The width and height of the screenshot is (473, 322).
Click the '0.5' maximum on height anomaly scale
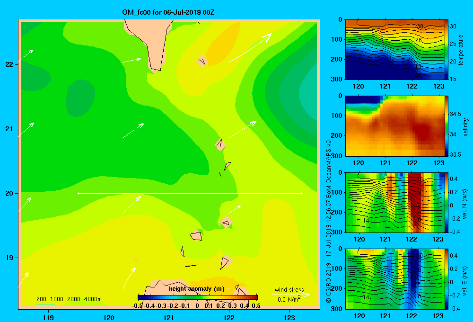[256, 306]
